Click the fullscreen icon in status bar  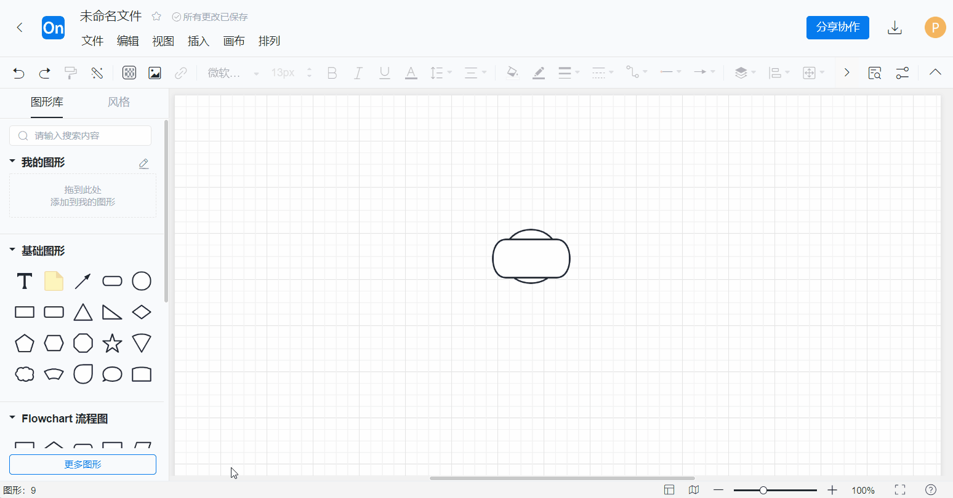pos(900,490)
